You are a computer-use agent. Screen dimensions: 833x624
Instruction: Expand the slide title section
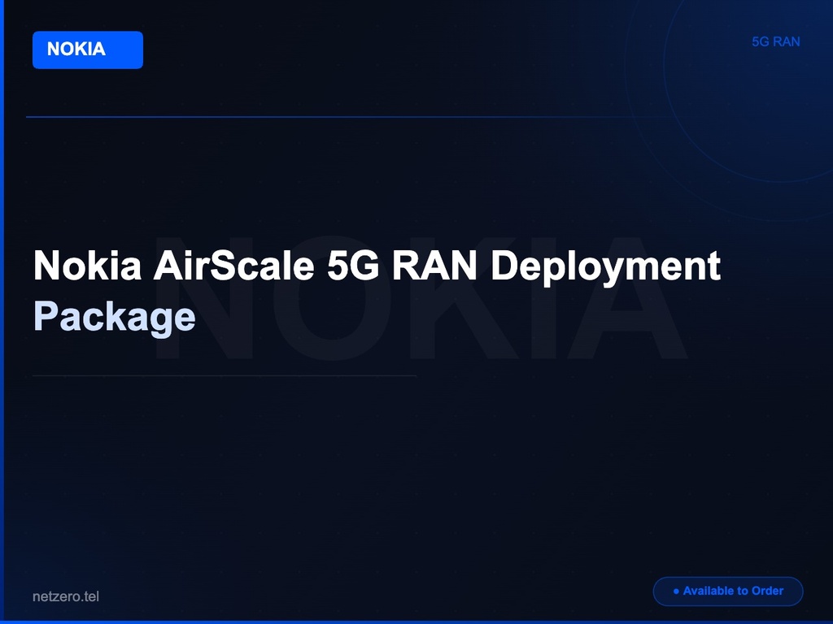(x=377, y=288)
